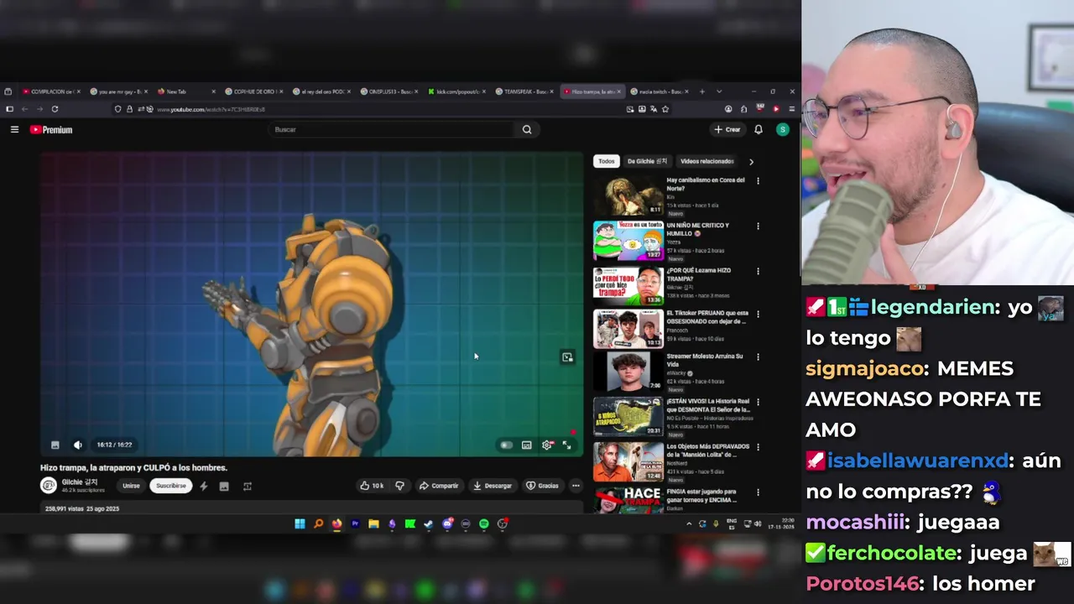
Task: Click the Unirse join button
Action: 132,486
